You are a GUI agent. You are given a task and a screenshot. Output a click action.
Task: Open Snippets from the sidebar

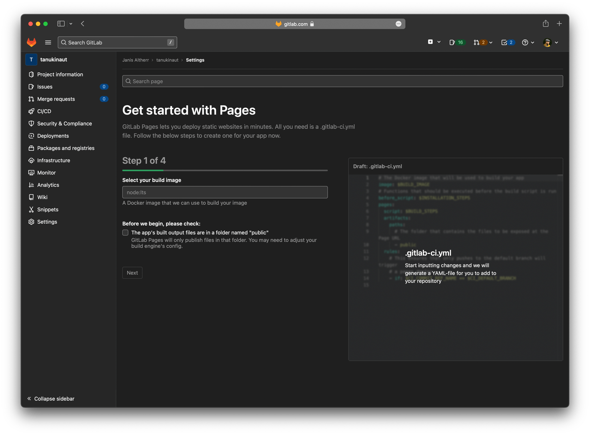pyautogui.click(x=47, y=209)
